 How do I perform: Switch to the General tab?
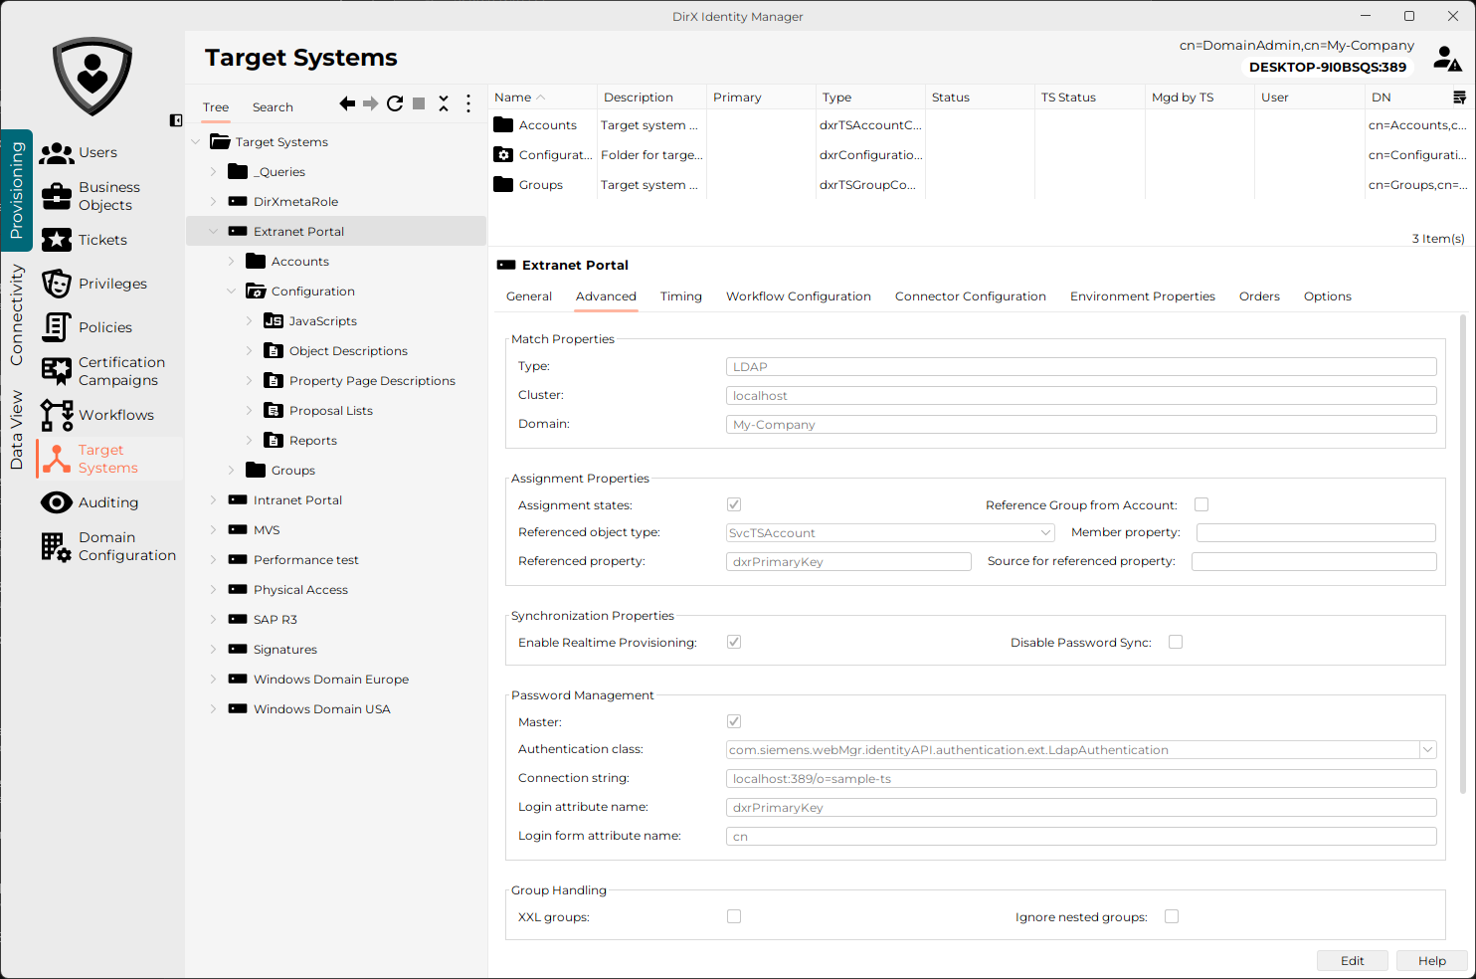point(529,296)
